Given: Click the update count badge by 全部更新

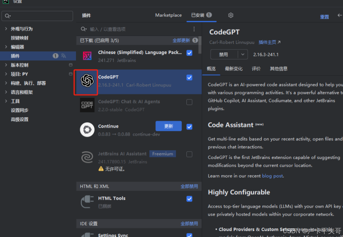Looking at the screenshot, I should (195, 40).
